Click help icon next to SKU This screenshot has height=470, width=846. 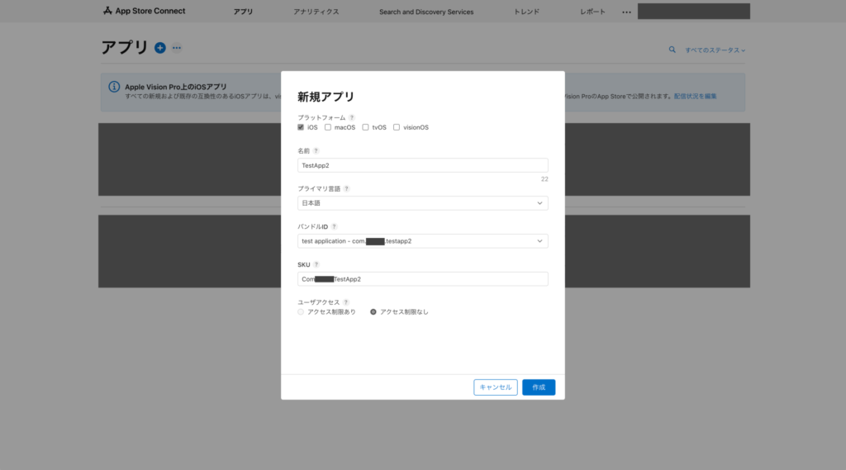[316, 264]
